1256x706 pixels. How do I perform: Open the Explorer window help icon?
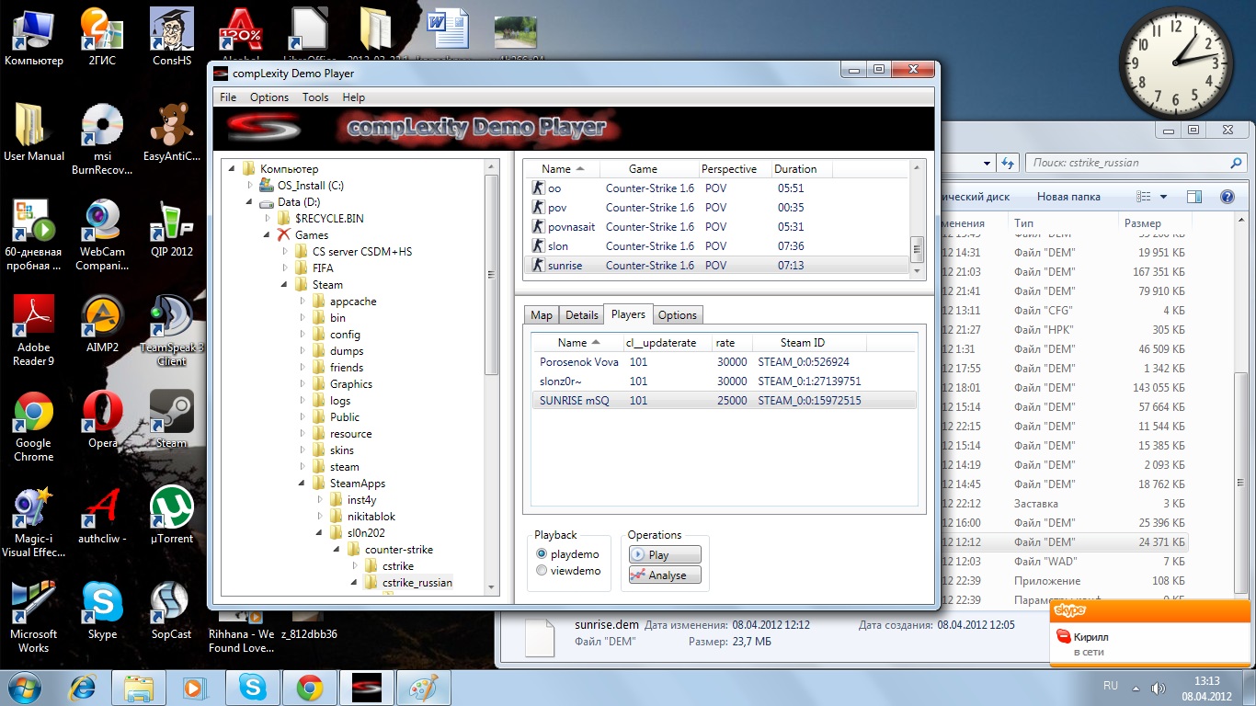1227,197
